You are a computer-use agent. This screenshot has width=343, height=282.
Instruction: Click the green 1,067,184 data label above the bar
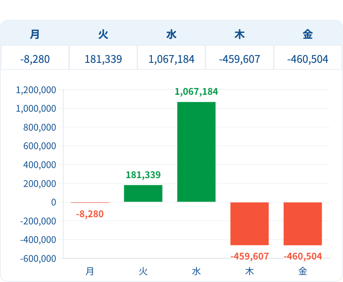[196, 92]
